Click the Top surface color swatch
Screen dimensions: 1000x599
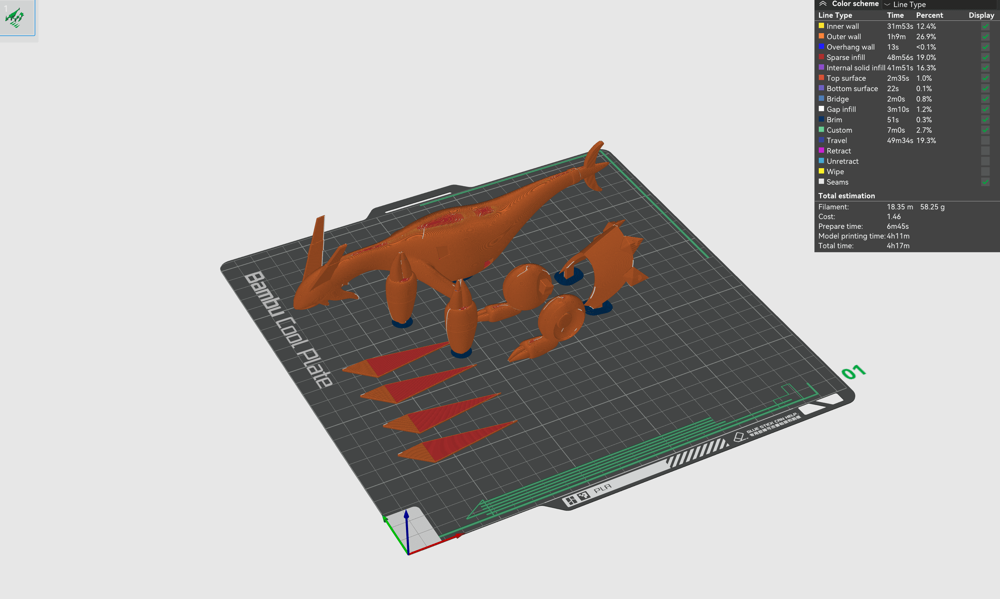pyautogui.click(x=821, y=77)
